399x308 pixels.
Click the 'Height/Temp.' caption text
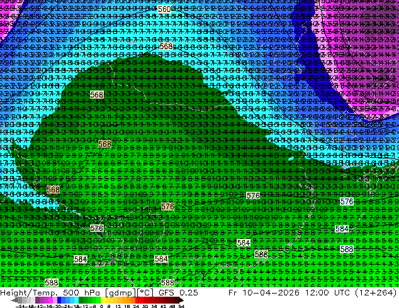29,293
